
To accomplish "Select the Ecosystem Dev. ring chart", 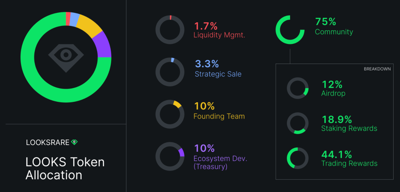I will pyautogui.click(x=170, y=156).
